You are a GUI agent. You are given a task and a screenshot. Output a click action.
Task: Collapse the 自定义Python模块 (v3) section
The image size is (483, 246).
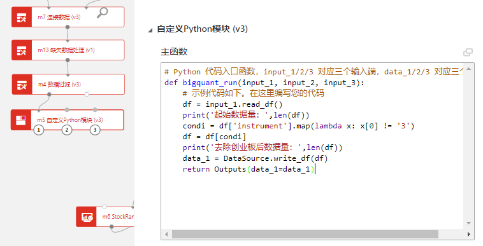pyautogui.click(x=150, y=30)
